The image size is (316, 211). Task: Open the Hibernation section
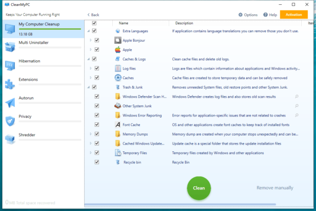coord(43,65)
